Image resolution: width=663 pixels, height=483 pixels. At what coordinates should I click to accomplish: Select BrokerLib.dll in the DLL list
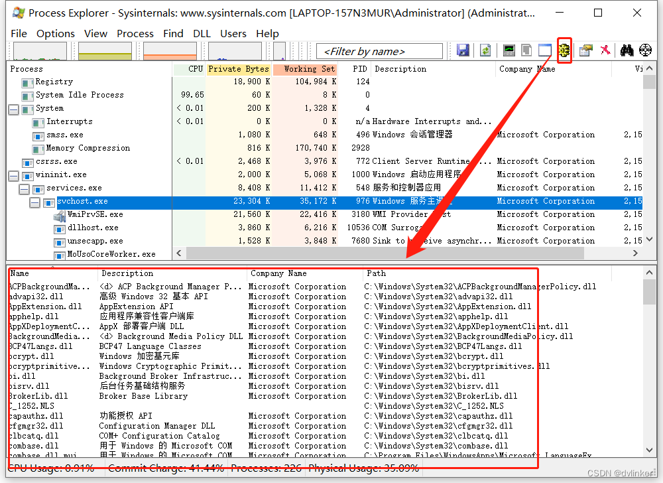pyautogui.click(x=38, y=396)
